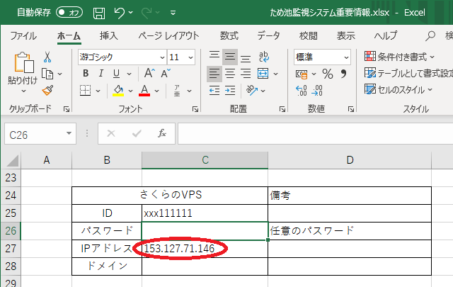Expand the number format dropdown
453x287 pixels.
click(346, 57)
